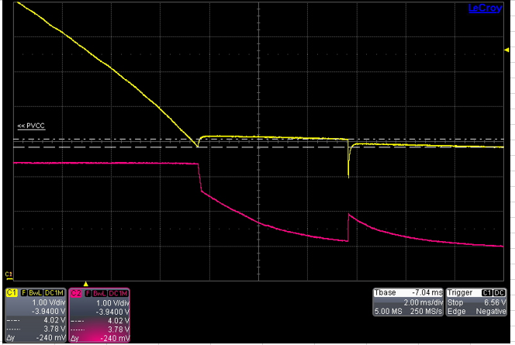Click the F indicator in C2 descriptor
The height and width of the screenshot is (345, 515).
pyautogui.click(x=88, y=293)
